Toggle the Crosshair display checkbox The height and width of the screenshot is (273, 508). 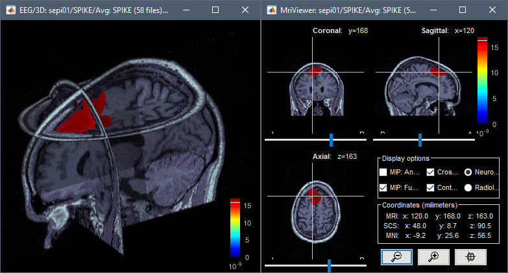pos(431,172)
